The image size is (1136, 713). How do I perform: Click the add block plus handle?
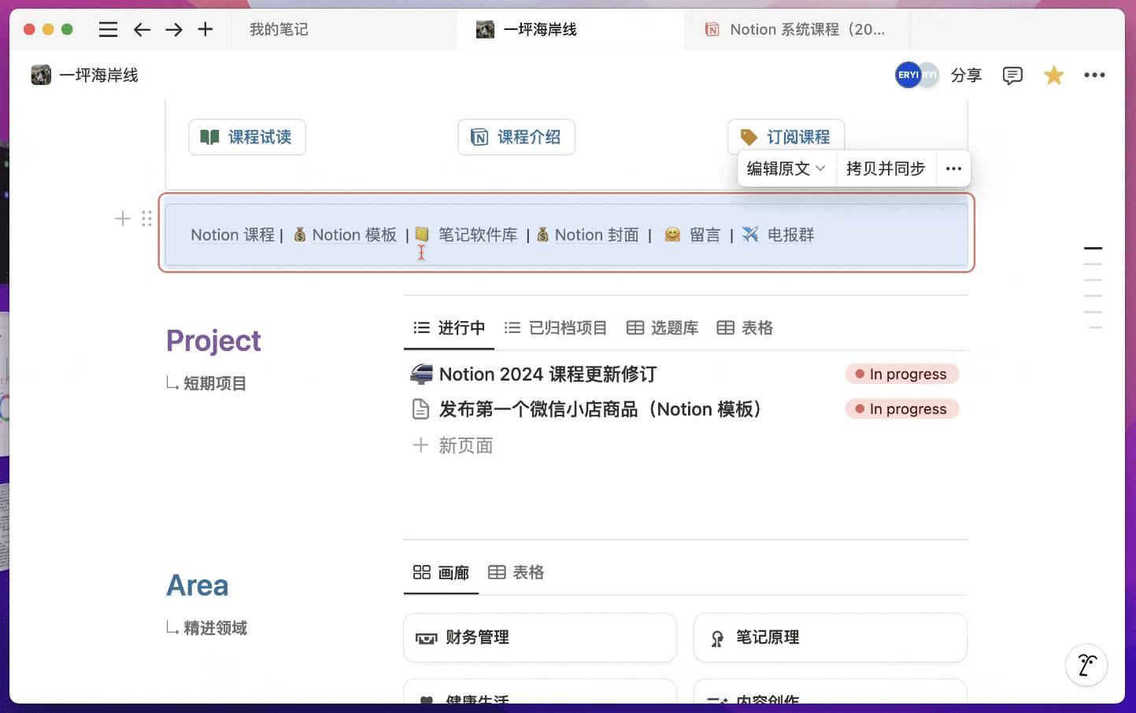point(123,219)
